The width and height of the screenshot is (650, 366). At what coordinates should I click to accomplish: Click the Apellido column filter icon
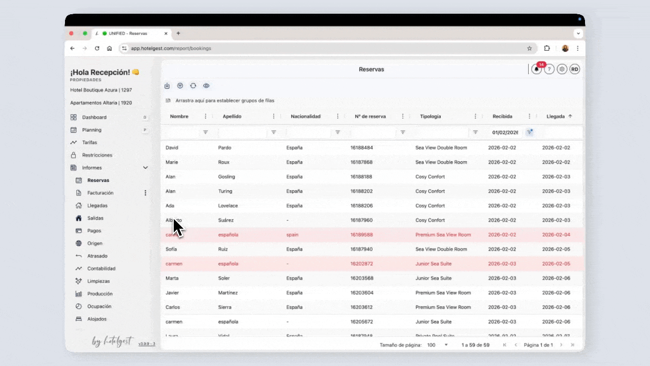[274, 132]
